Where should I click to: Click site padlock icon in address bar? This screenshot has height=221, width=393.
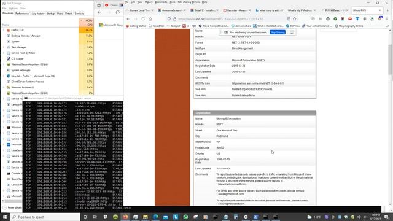click(174, 19)
